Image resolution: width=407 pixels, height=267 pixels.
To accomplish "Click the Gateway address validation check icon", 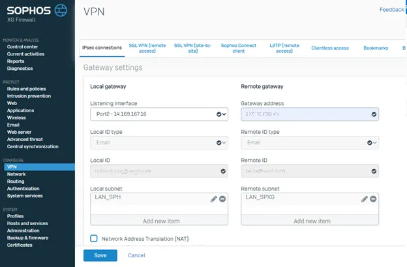I will [374, 114].
